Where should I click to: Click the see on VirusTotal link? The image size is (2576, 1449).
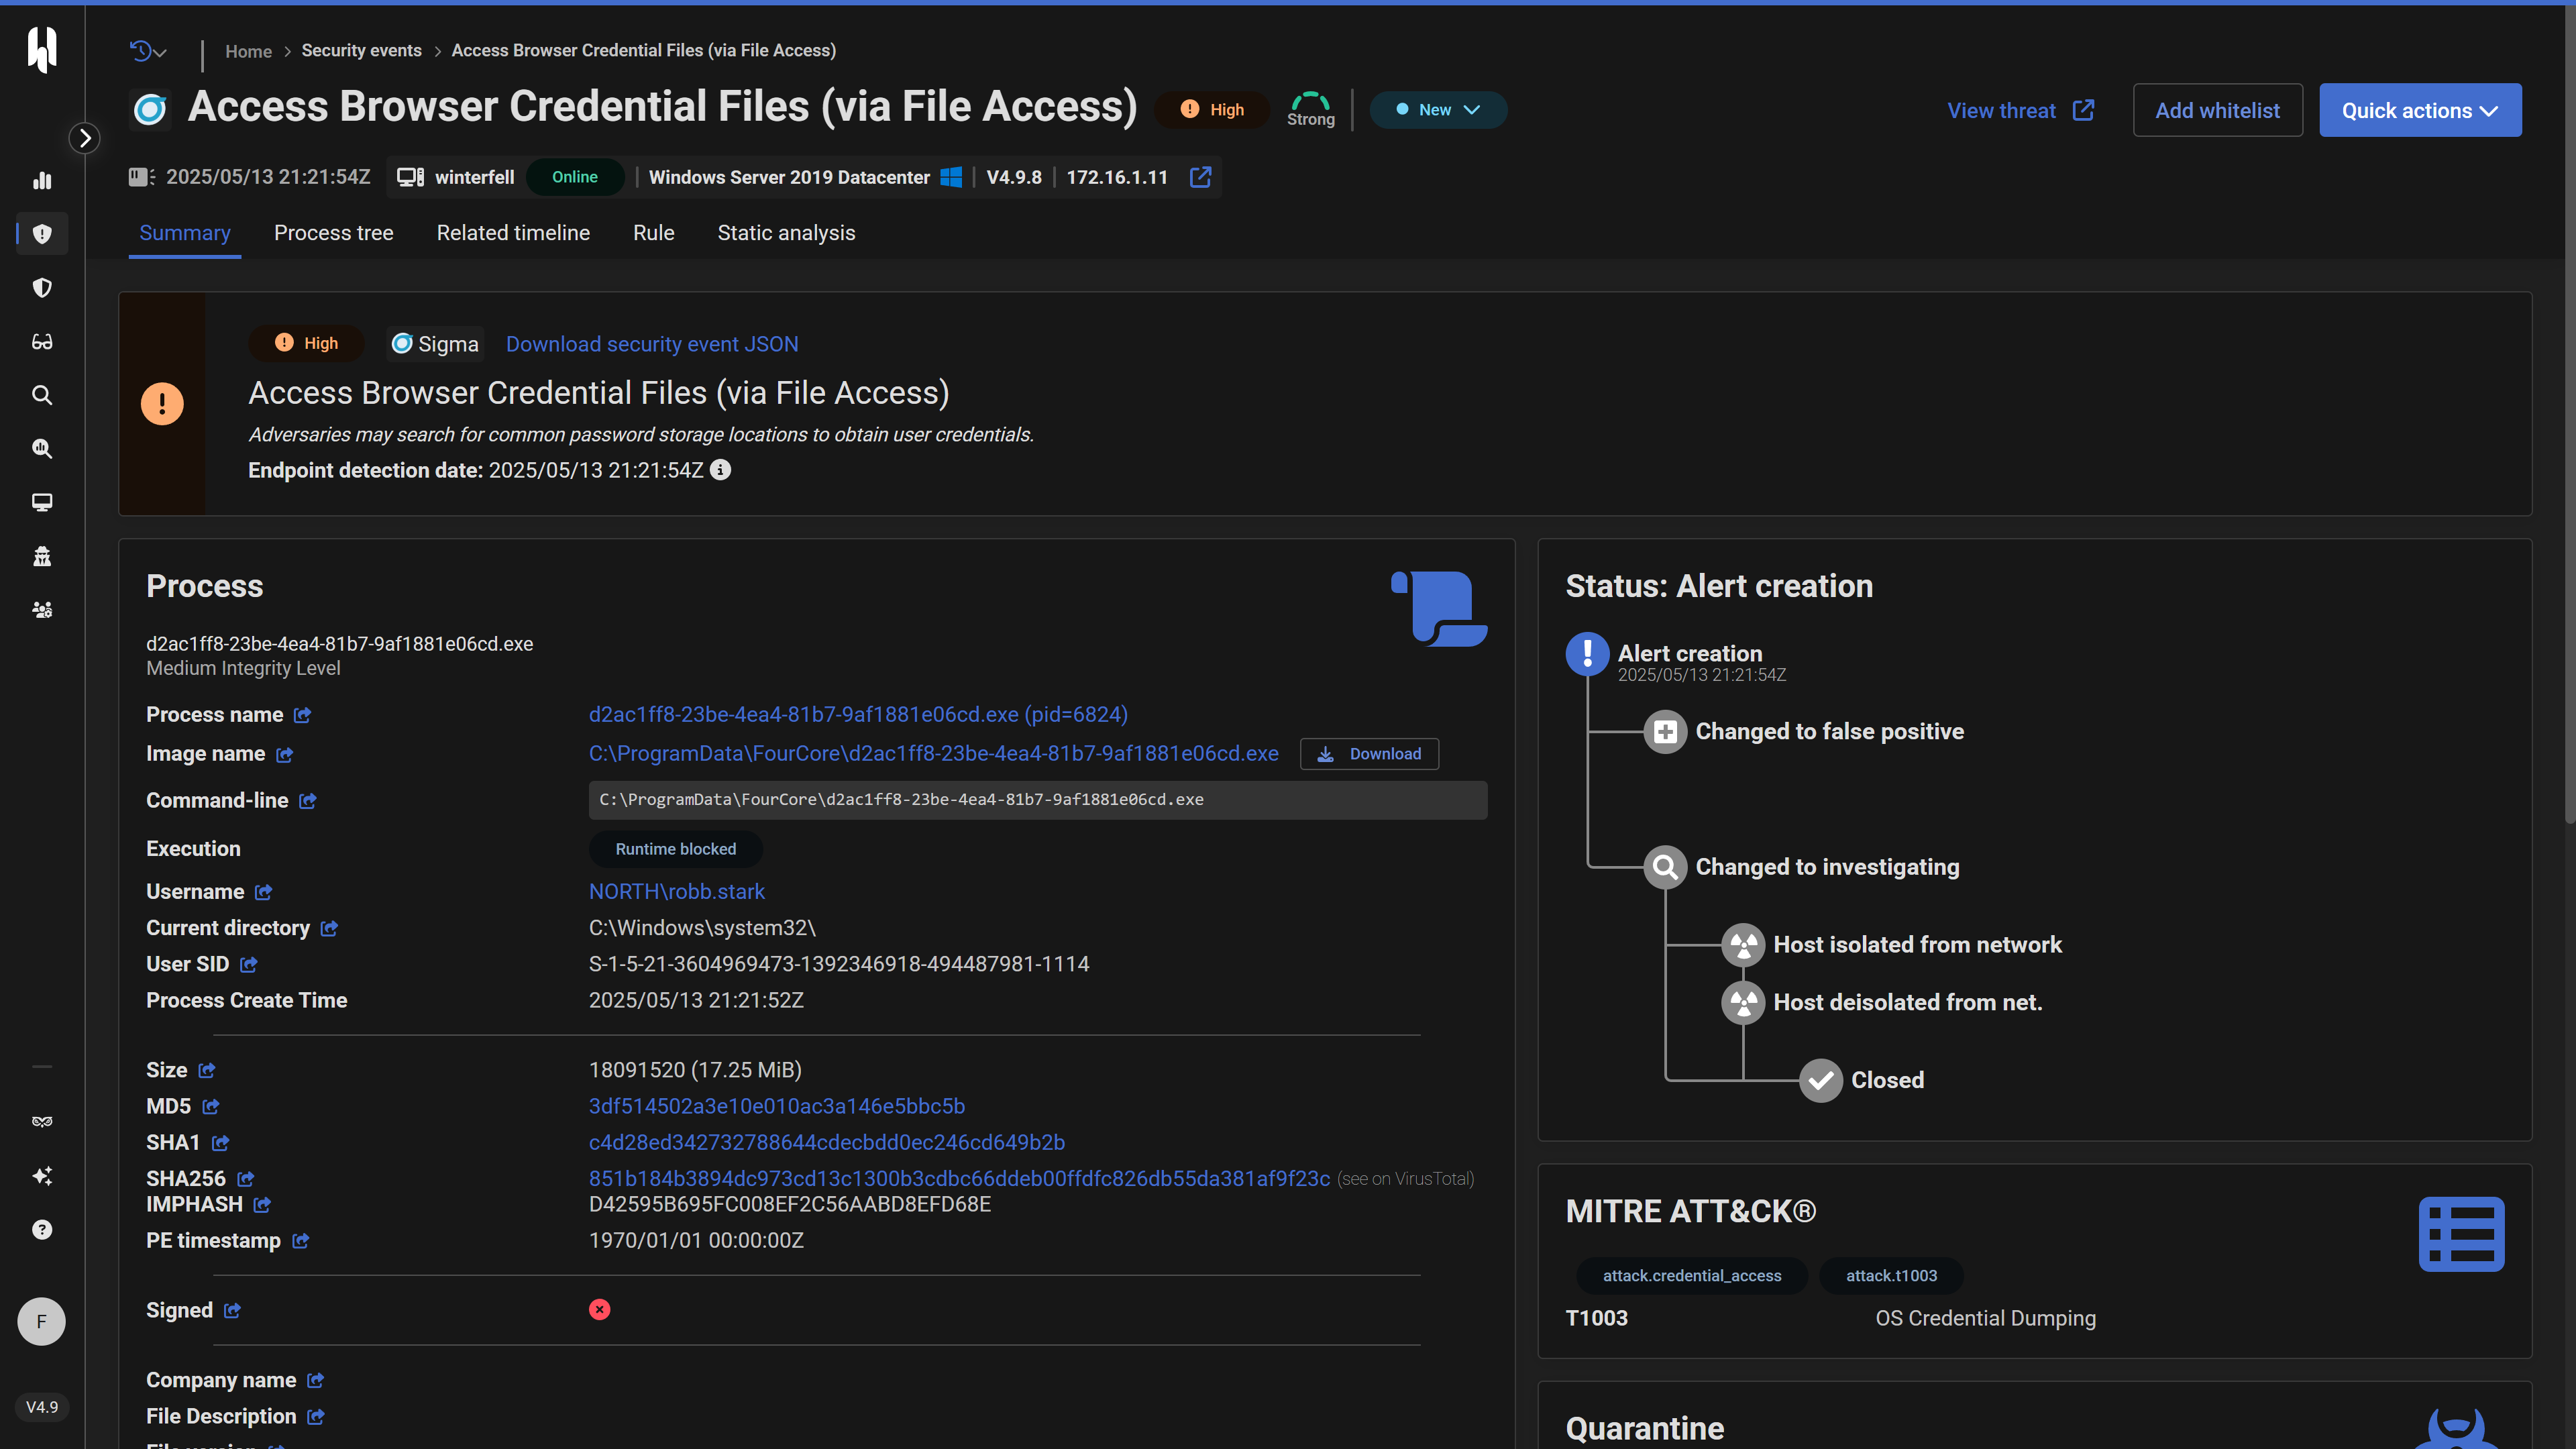1406,1180
